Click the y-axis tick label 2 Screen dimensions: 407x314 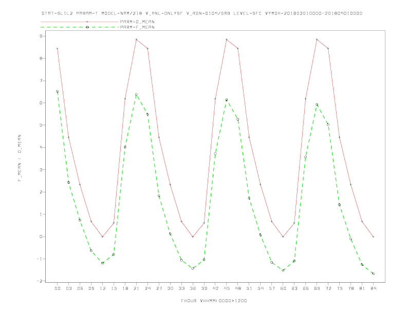pyautogui.click(x=41, y=192)
